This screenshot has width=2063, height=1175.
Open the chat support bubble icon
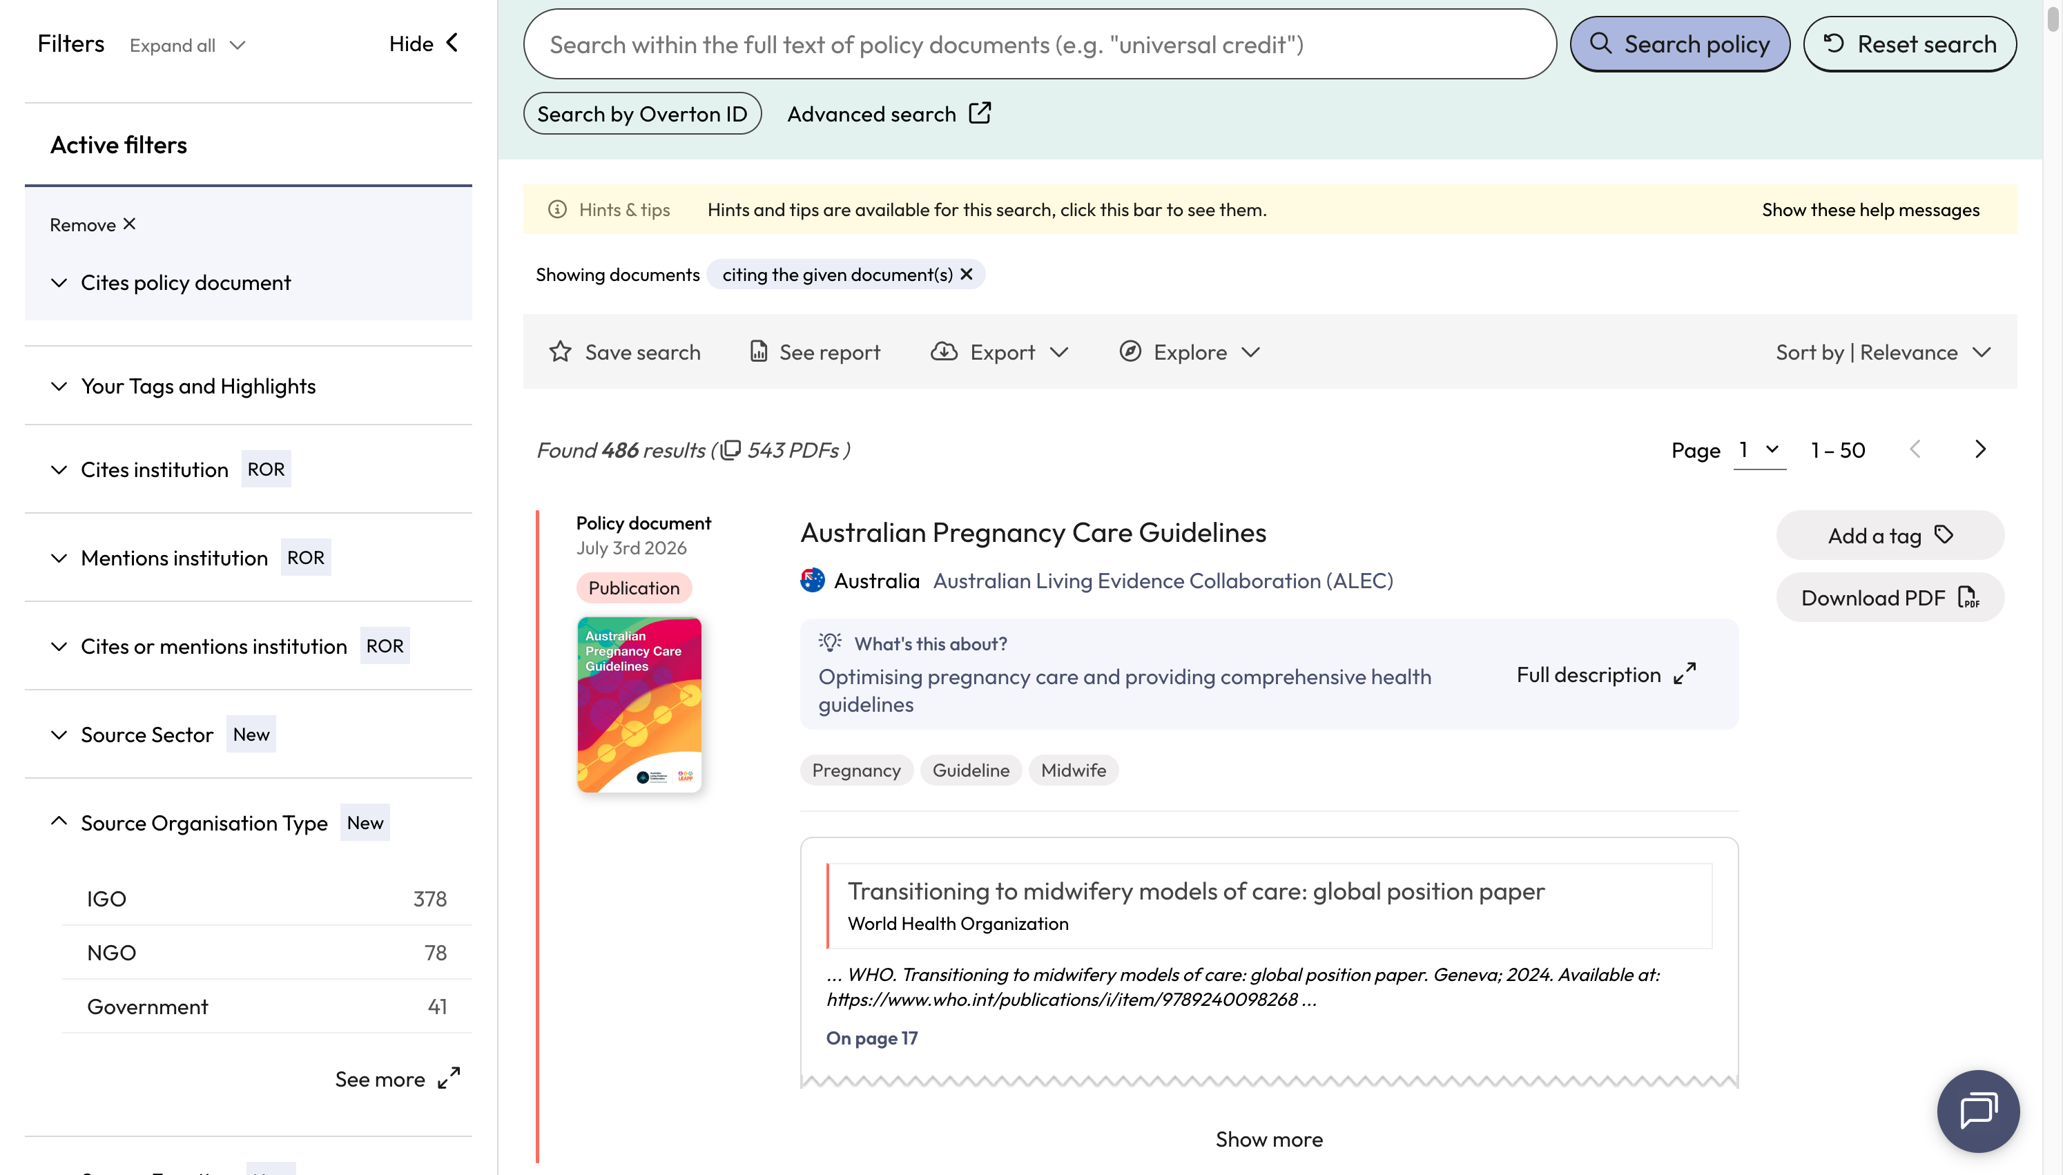[1978, 1110]
